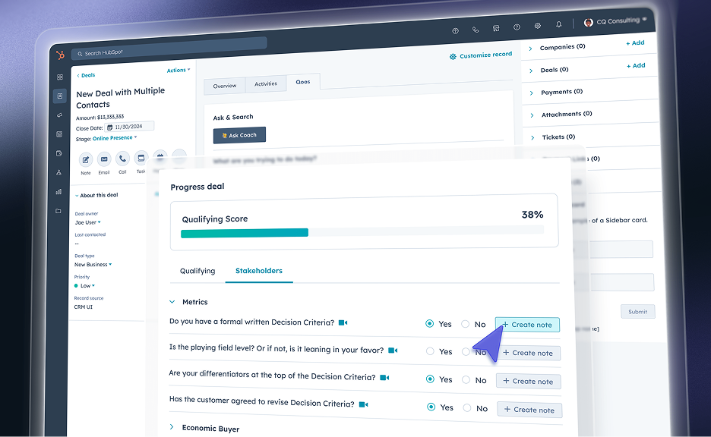This screenshot has height=437, width=711.
Task: Open the calling phone icon in top bar
Action: tap(476, 30)
